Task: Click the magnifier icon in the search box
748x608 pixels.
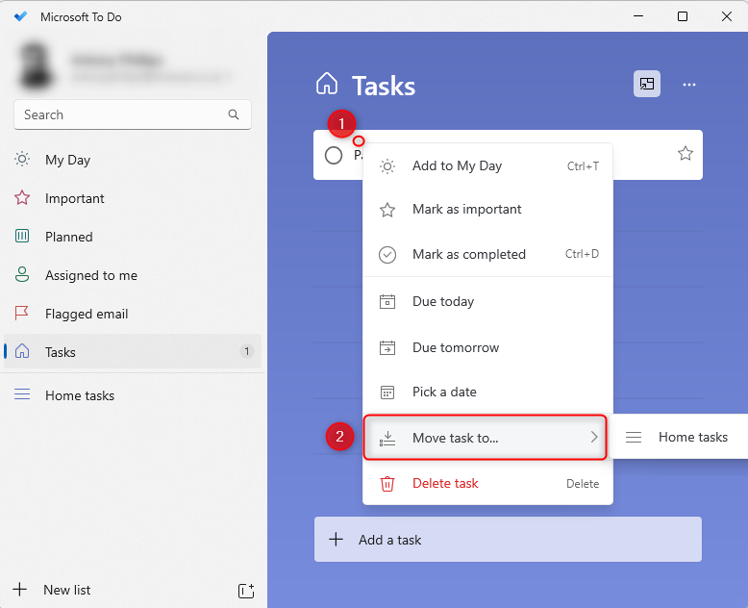Action: click(x=234, y=114)
